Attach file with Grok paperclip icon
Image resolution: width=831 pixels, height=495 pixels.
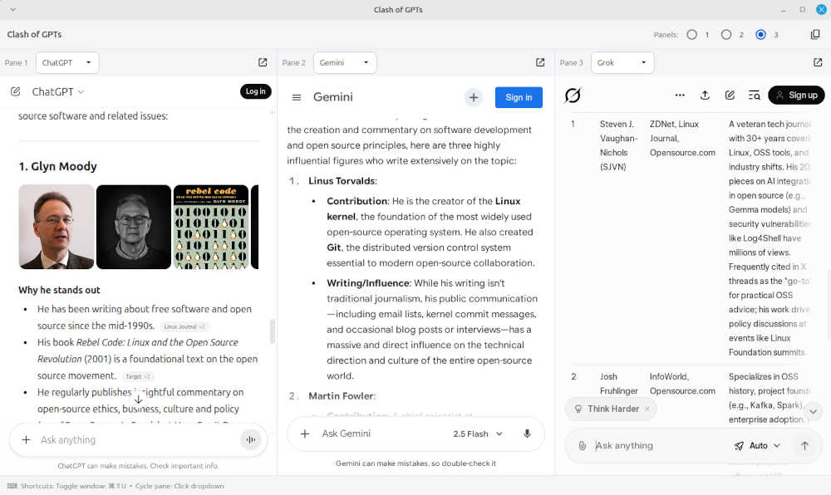coord(583,446)
